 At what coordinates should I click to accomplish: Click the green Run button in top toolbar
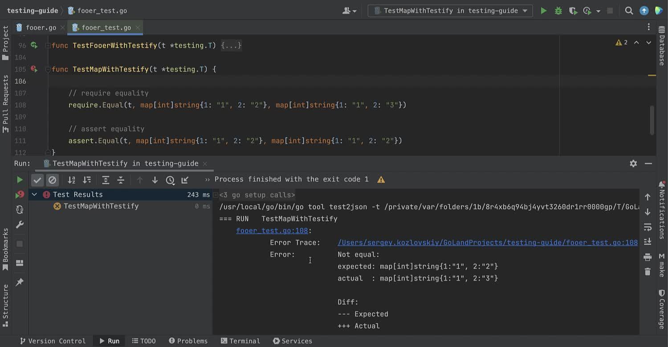click(x=543, y=11)
